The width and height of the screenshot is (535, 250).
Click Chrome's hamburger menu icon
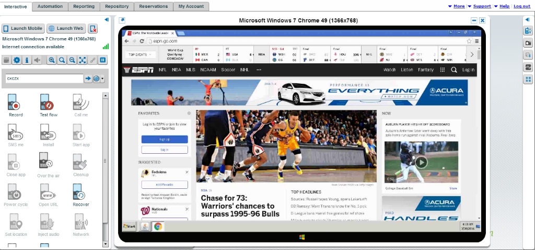[x=477, y=41]
